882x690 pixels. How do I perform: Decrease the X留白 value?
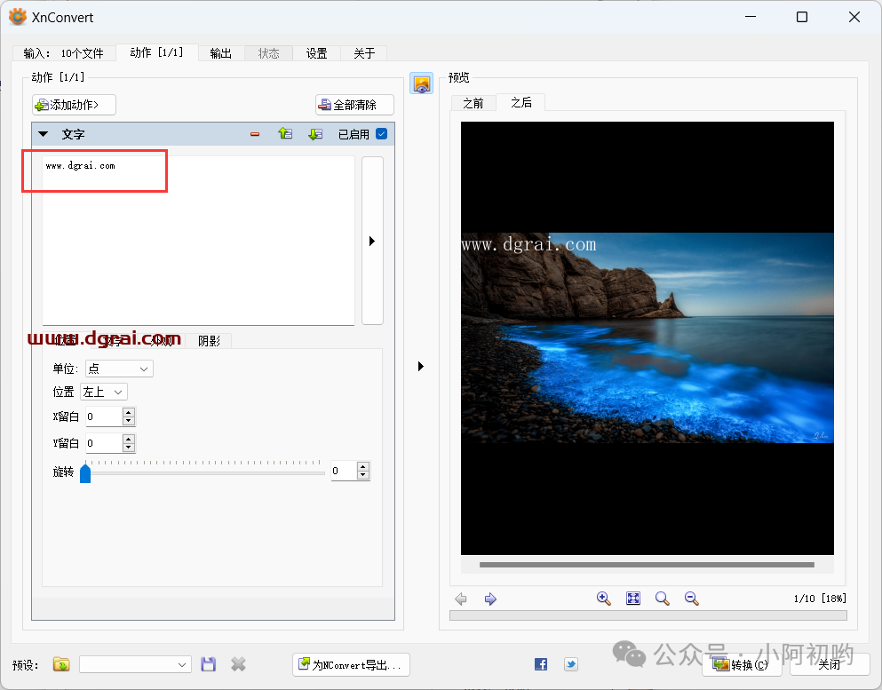[x=129, y=421]
